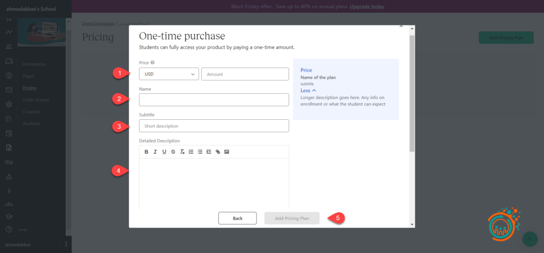Open the Coupons sidebar menu item

(x=31, y=112)
